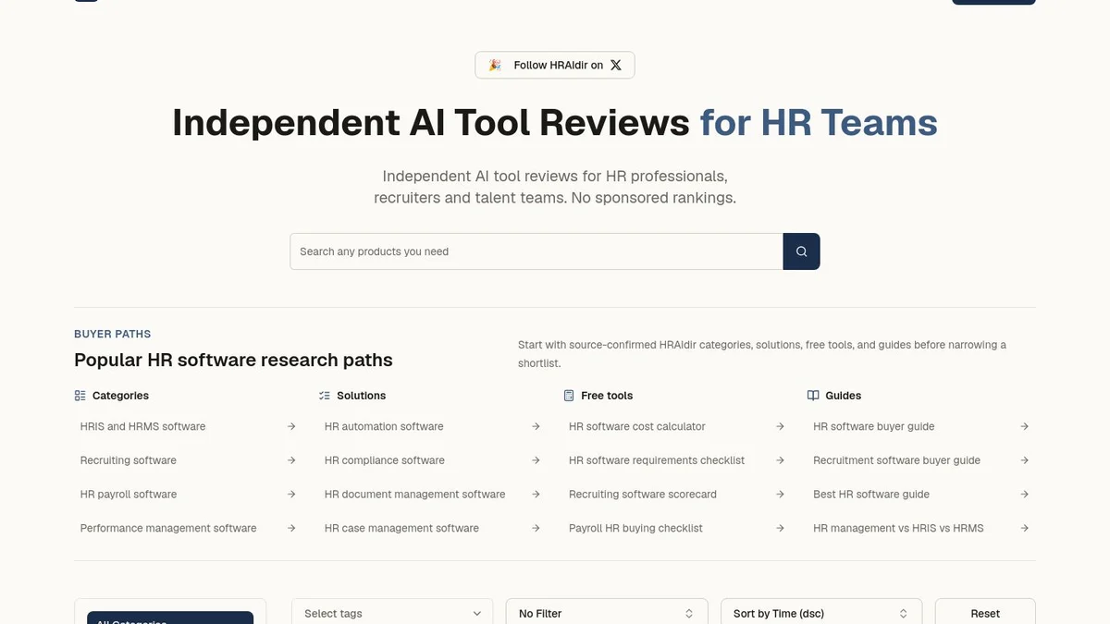Click the Categories list icon
1110x624 pixels.
pos(80,396)
